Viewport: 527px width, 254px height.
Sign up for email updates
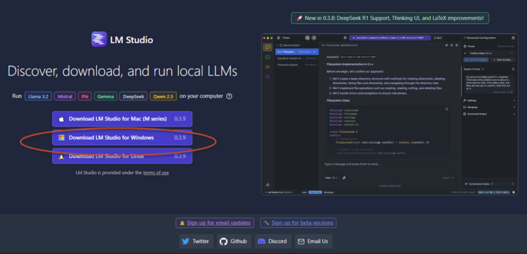point(215,223)
